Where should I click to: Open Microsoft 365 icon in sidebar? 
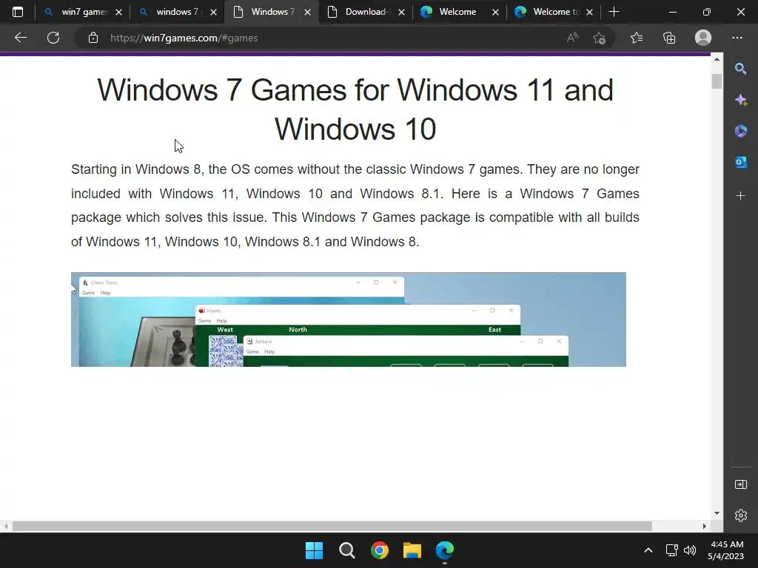(x=740, y=131)
